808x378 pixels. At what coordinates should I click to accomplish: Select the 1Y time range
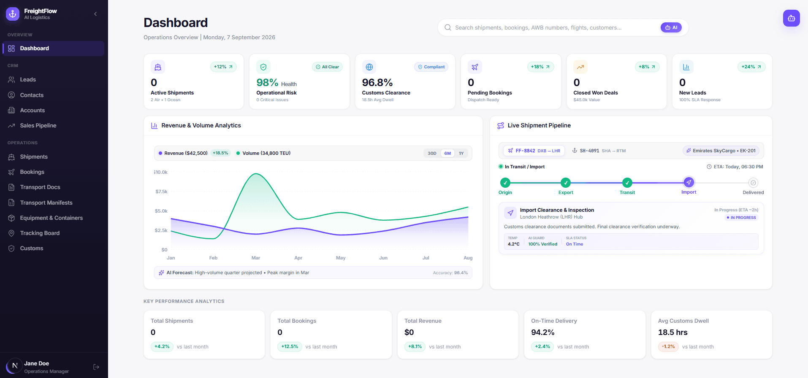coord(461,153)
